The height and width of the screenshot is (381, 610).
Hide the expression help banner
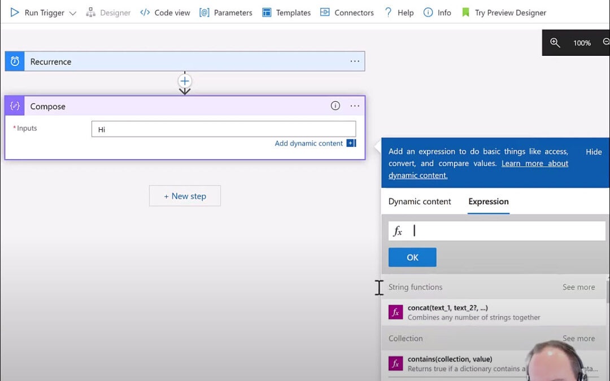[594, 152]
